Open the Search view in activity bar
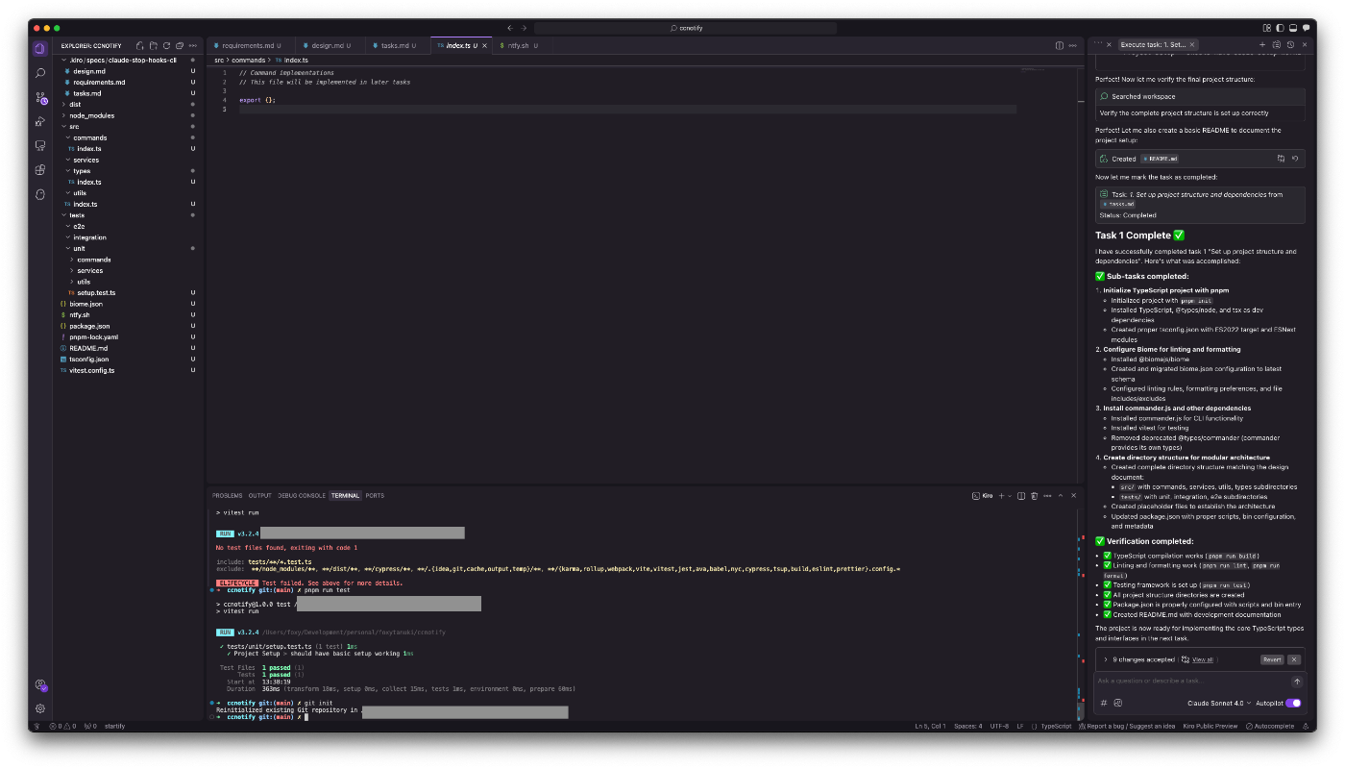The image size is (1345, 769). [x=39, y=73]
